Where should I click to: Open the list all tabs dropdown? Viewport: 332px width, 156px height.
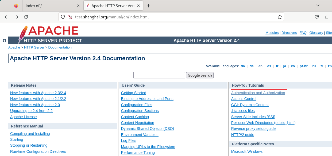point(318,6)
